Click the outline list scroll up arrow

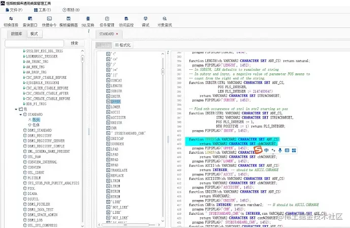163,54
